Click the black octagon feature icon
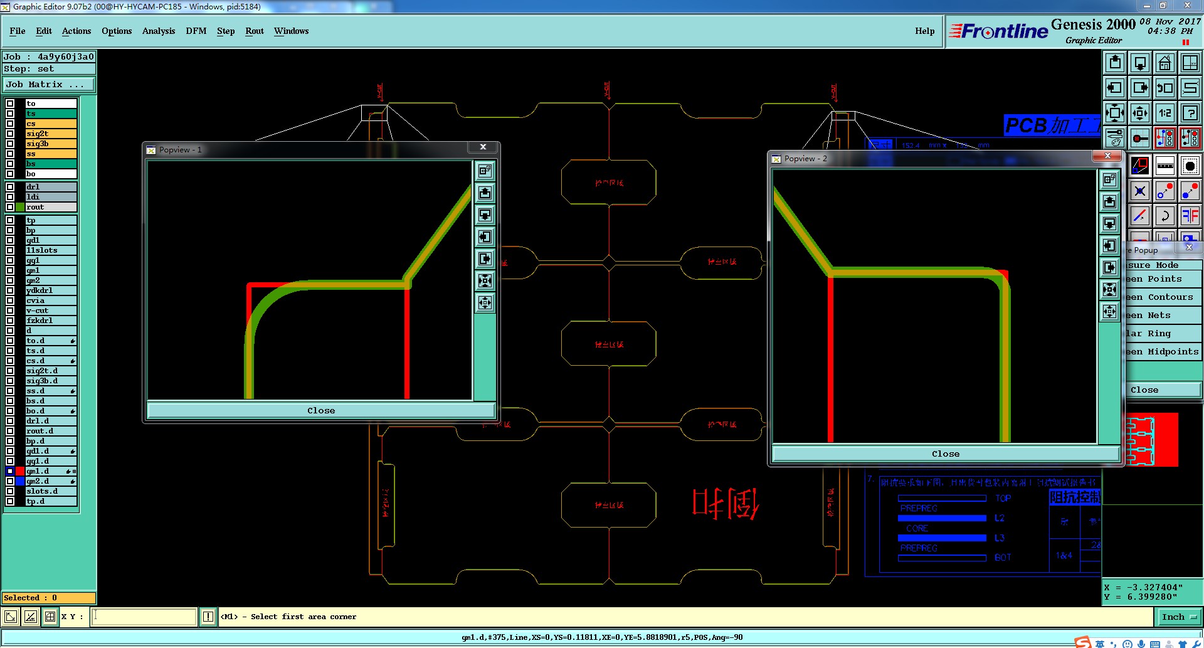 click(1190, 166)
